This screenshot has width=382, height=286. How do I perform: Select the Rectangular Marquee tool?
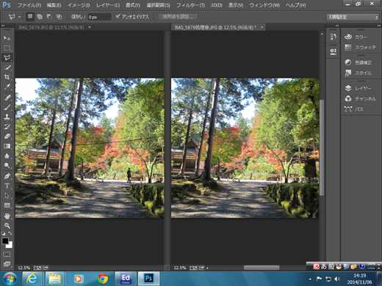pyautogui.click(x=7, y=48)
